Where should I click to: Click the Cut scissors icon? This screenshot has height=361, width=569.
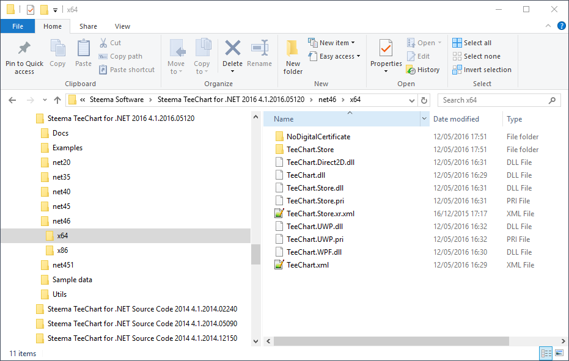103,43
